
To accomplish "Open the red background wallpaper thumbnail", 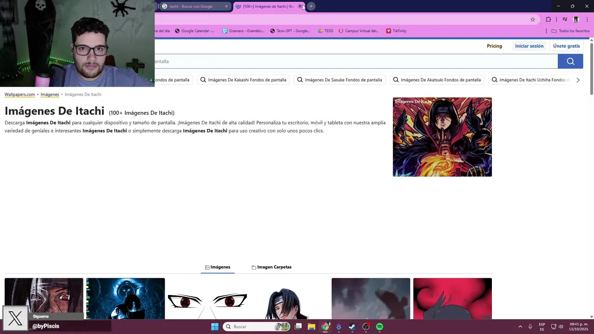I will click(x=452, y=298).
